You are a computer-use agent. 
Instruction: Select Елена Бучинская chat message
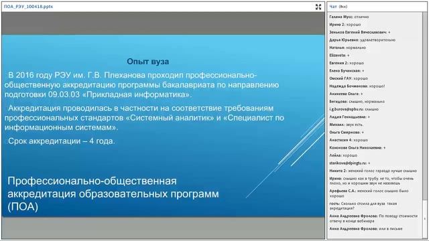pyautogui.click(x=347, y=70)
